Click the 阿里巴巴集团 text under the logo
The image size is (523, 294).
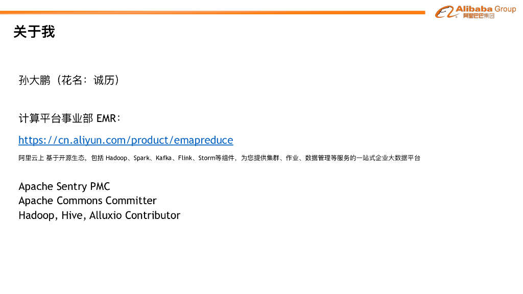click(479, 16)
